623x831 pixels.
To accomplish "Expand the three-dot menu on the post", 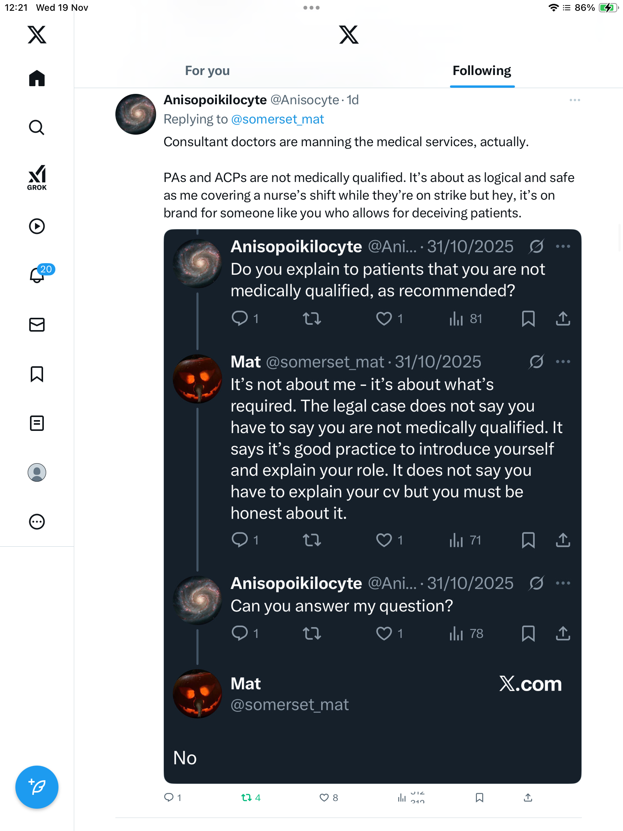I will pos(575,100).
